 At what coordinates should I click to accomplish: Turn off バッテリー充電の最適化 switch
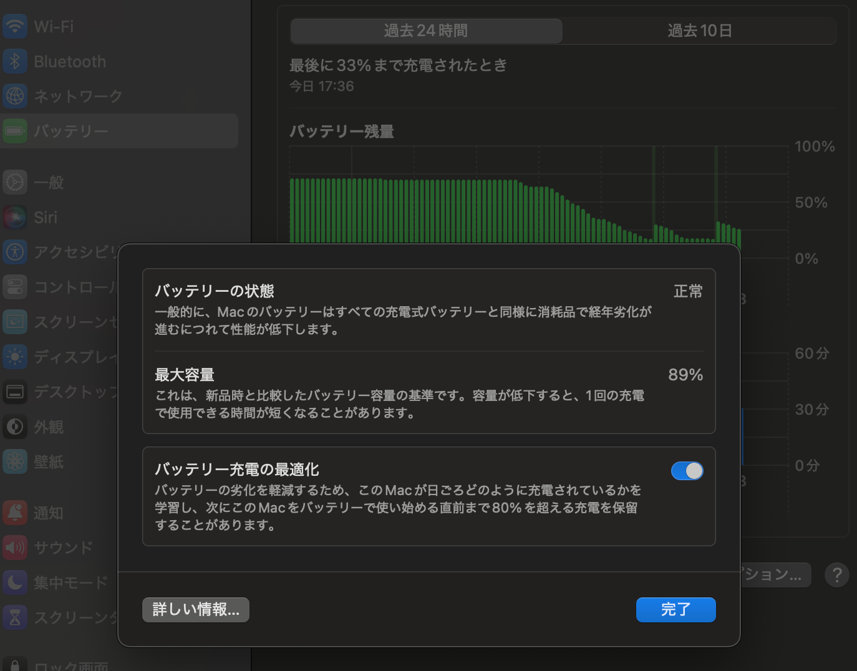pyautogui.click(x=687, y=471)
